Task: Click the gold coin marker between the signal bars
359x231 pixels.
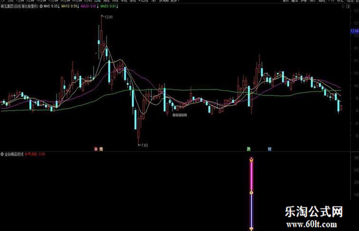Action: [x=251, y=193]
